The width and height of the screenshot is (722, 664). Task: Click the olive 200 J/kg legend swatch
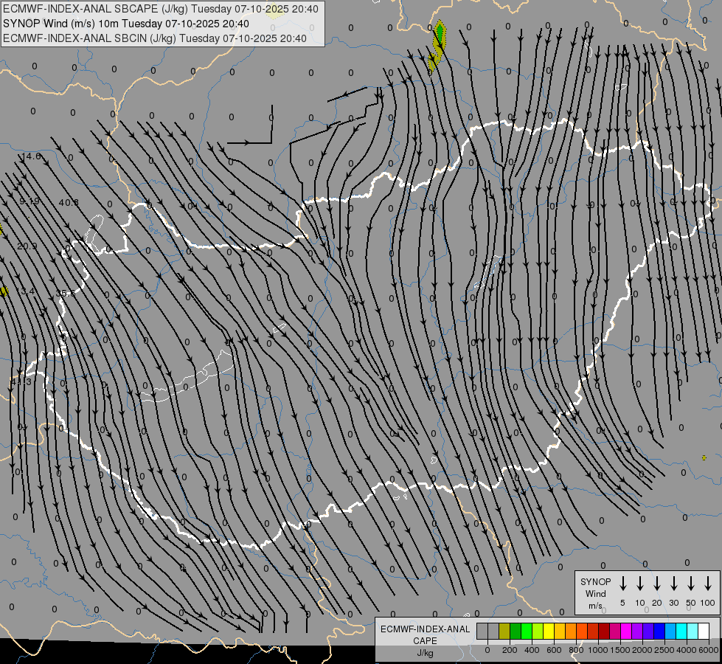point(504,631)
